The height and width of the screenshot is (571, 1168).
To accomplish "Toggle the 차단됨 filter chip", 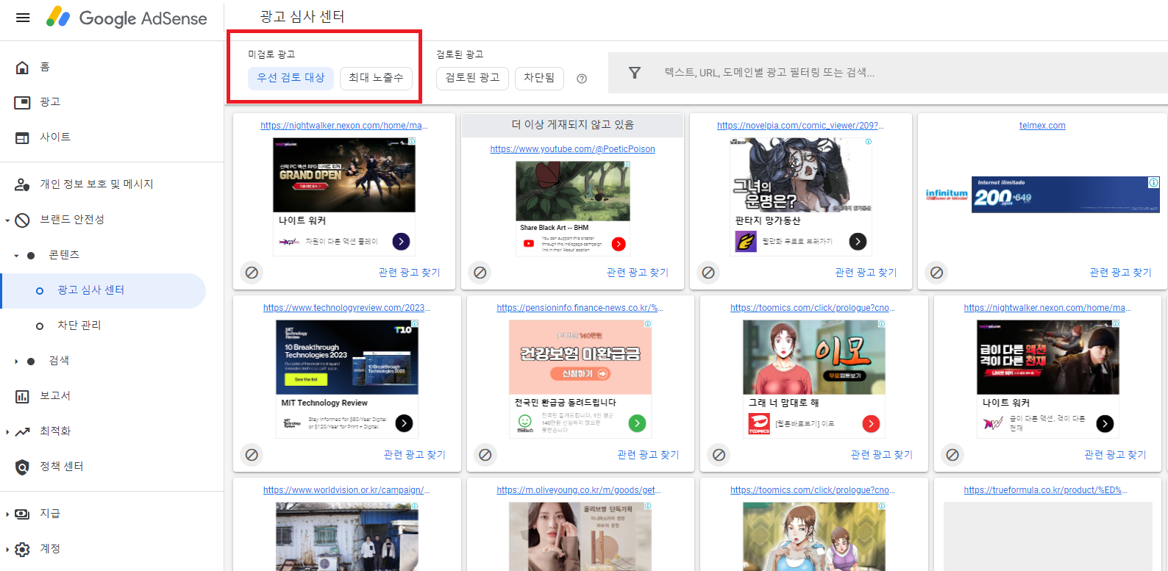I will click(x=539, y=78).
